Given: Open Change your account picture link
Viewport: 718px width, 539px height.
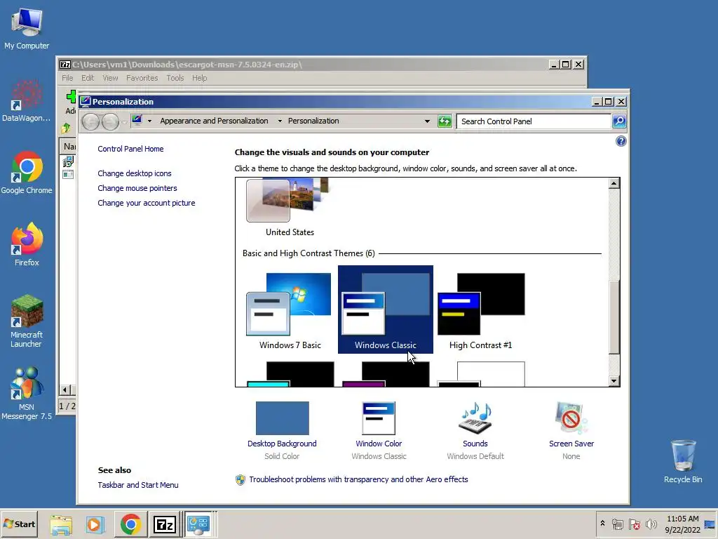Looking at the screenshot, I should tap(146, 203).
